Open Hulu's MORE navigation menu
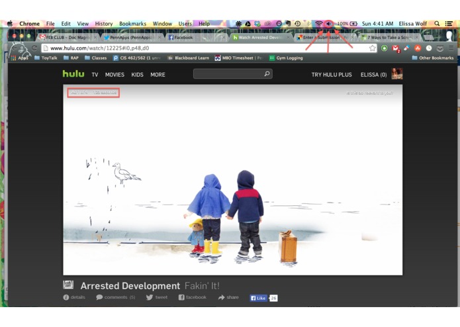This screenshot has height=327, width=460. coord(158,75)
